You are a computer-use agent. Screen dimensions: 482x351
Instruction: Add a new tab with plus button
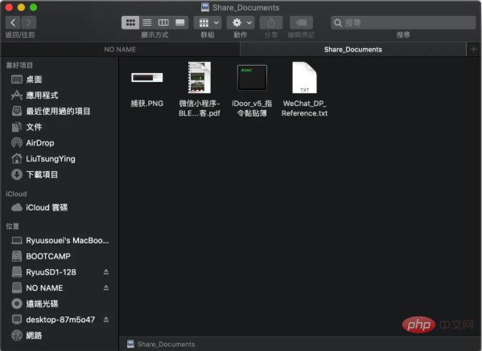click(x=473, y=50)
